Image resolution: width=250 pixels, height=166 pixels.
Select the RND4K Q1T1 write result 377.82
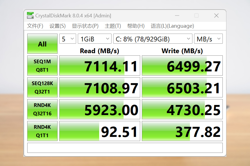(182, 131)
